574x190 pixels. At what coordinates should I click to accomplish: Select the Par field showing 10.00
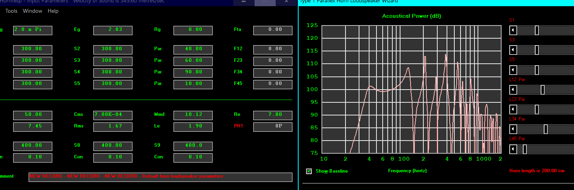193,85
